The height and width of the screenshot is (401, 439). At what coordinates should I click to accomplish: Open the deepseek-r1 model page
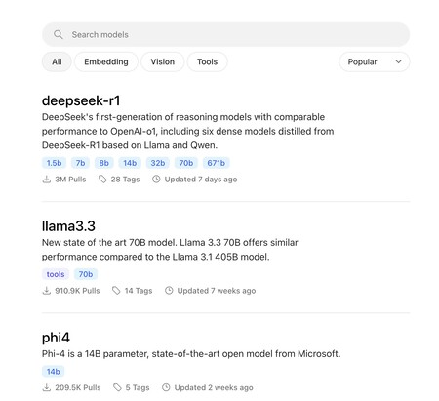tap(81, 100)
